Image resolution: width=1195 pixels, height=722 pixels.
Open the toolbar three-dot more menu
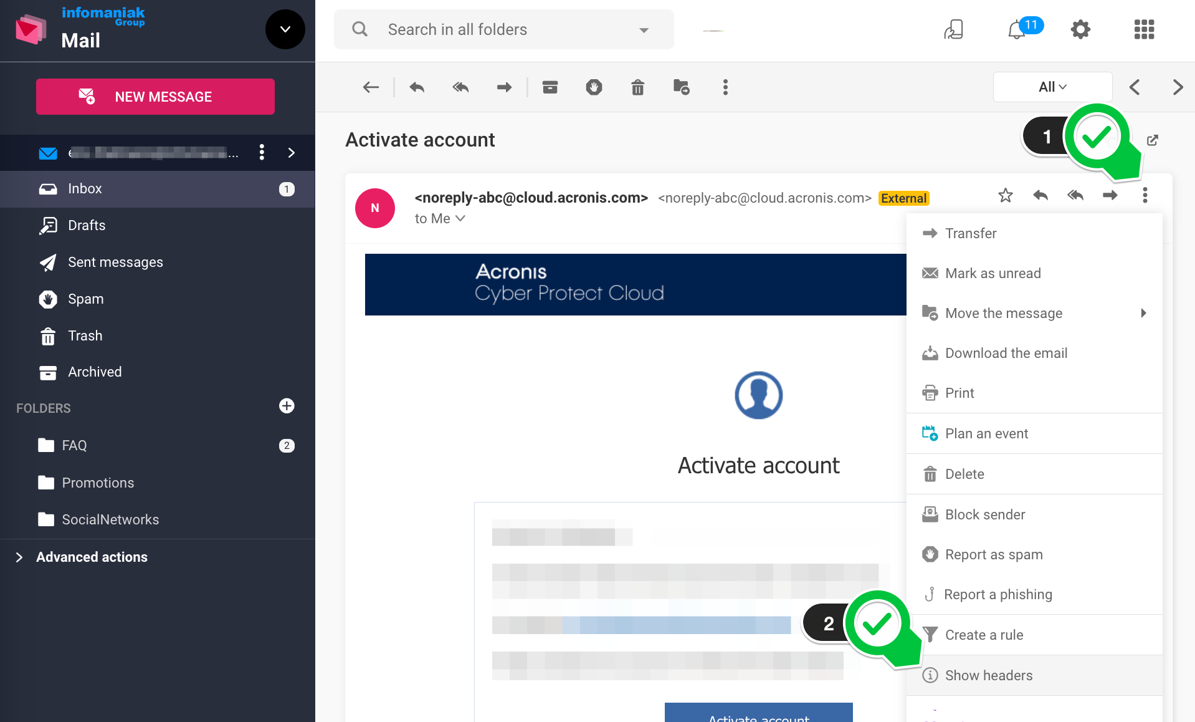pyautogui.click(x=725, y=87)
